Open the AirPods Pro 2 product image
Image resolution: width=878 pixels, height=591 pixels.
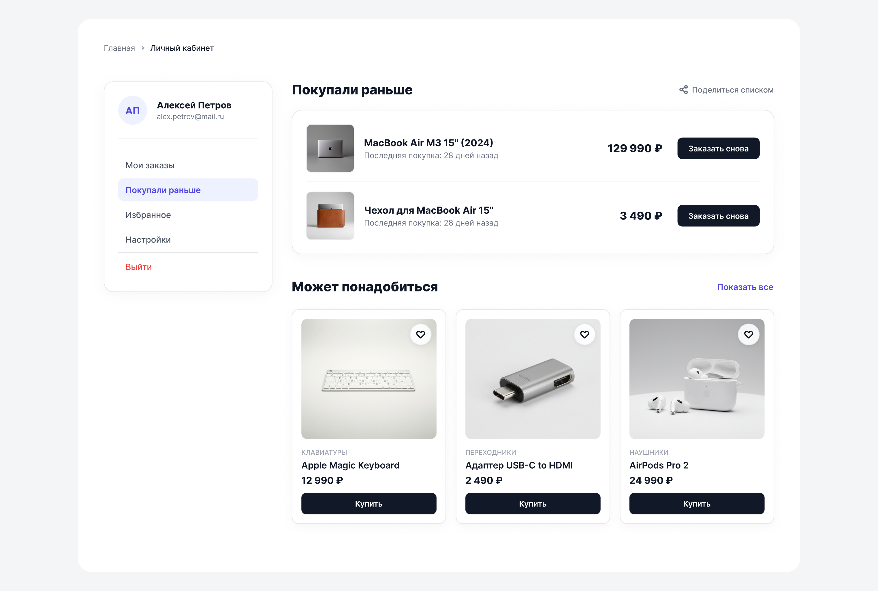pyautogui.click(x=697, y=379)
